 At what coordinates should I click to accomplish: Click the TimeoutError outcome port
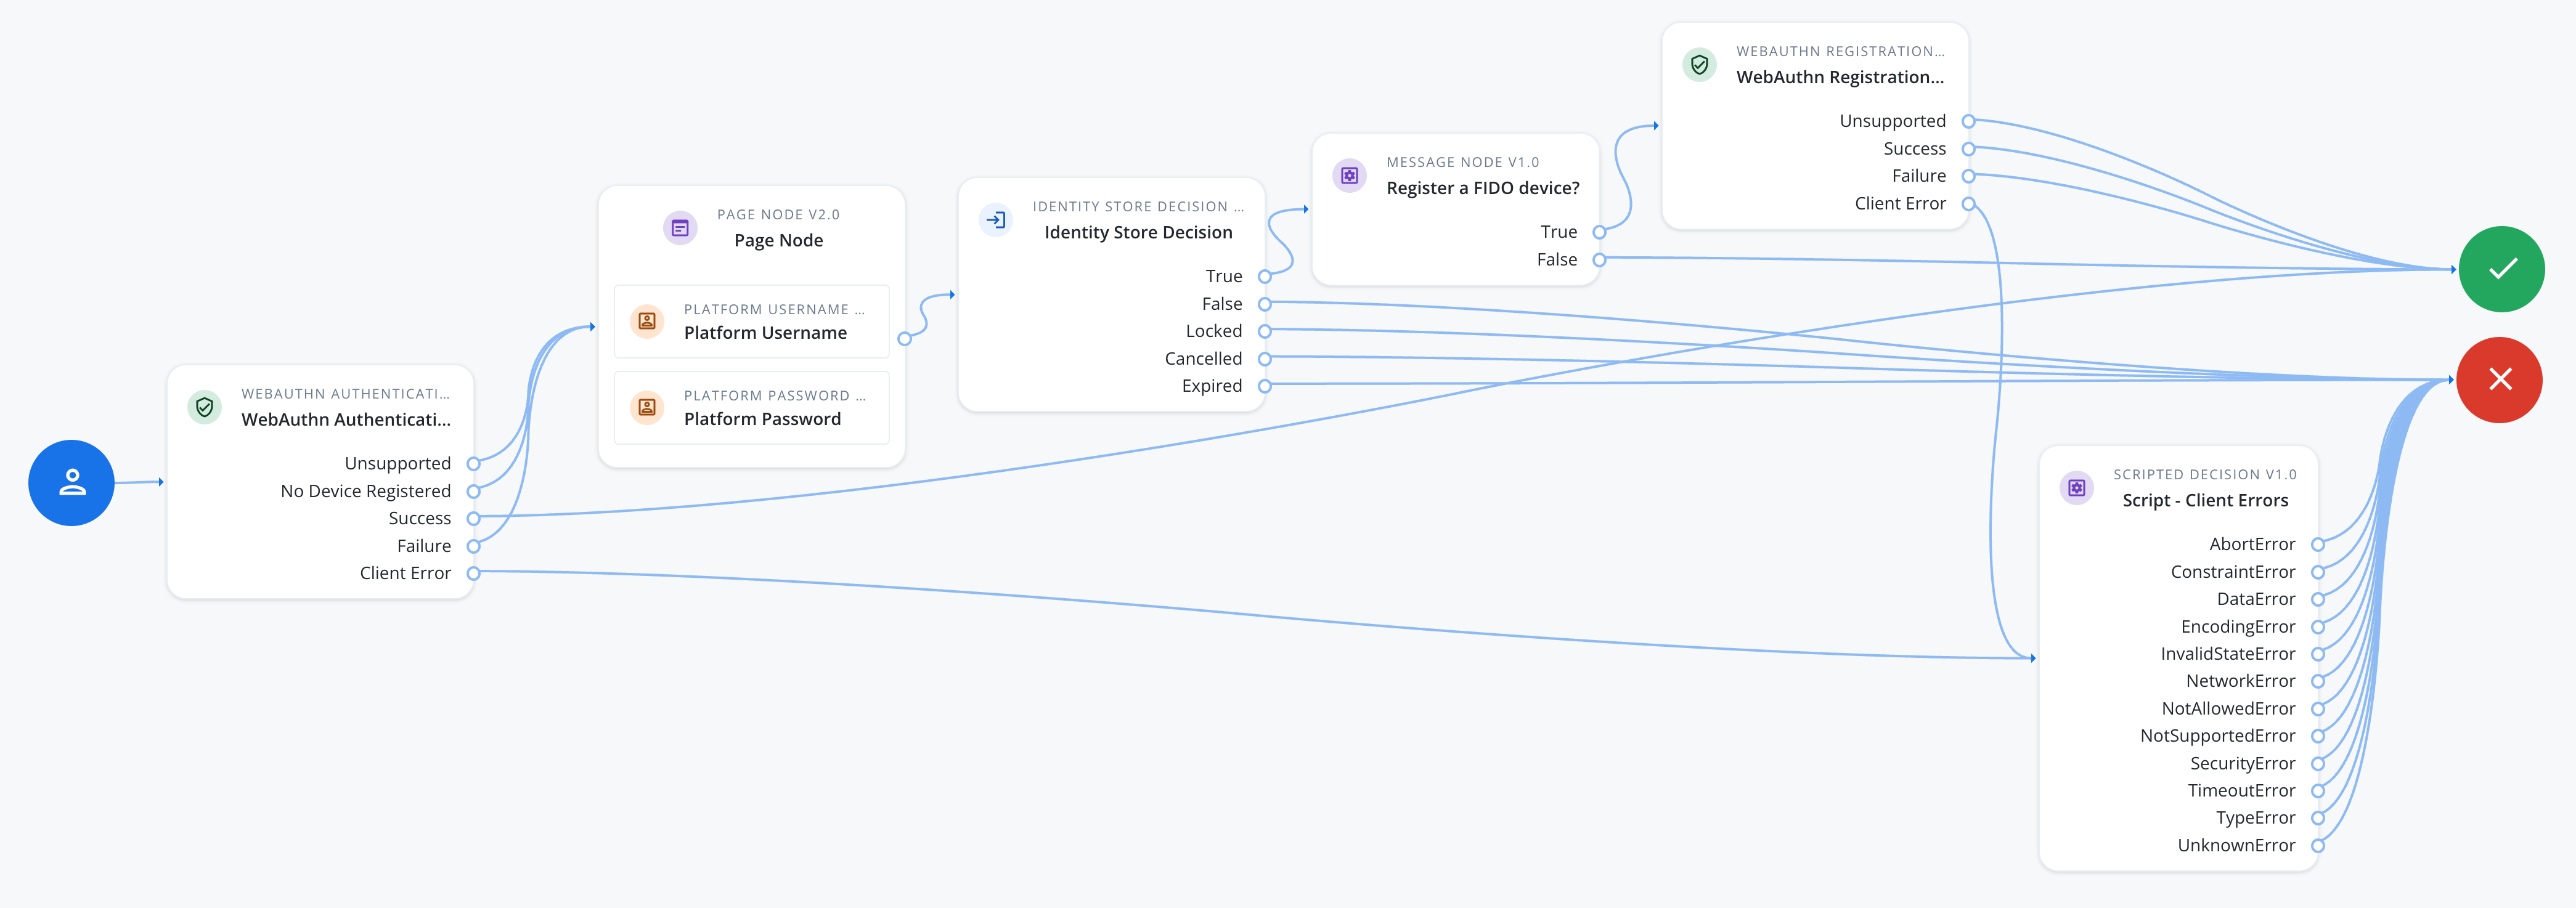coord(2318,791)
